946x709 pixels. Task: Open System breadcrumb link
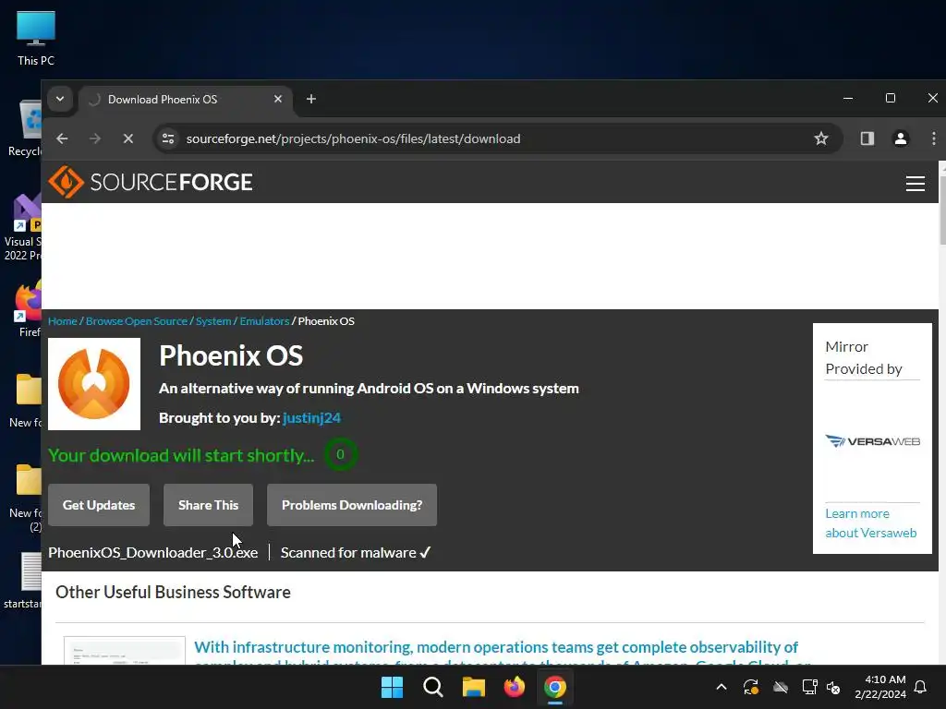(213, 321)
